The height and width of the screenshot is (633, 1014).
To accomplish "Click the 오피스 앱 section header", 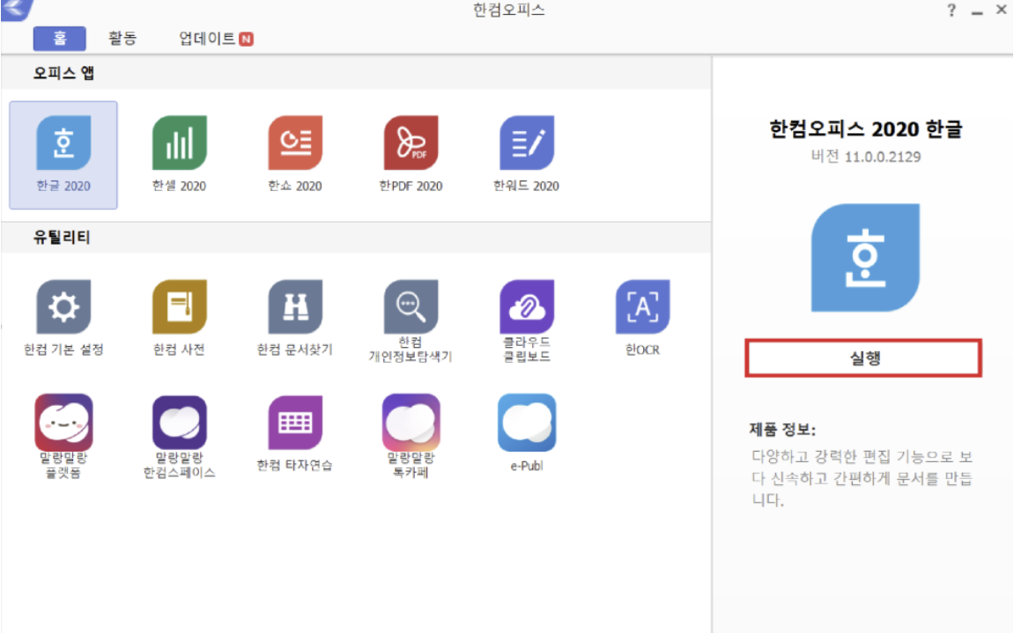I will click(x=63, y=73).
